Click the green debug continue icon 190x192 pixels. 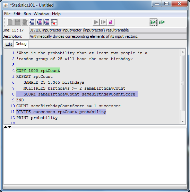click(162, 22)
